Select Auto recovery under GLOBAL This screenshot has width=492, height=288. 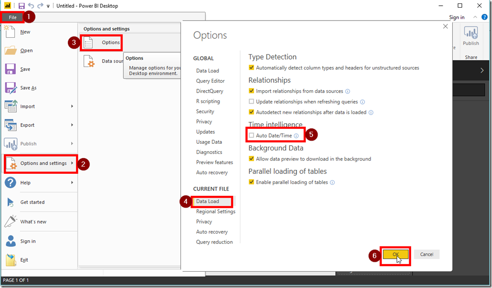click(x=212, y=172)
